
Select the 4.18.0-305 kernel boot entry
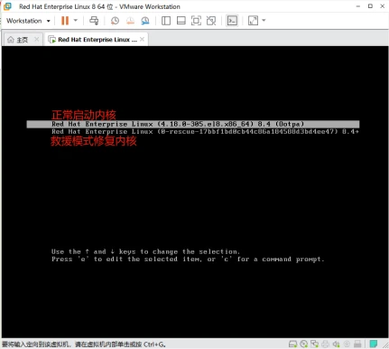[x=193, y=124]
